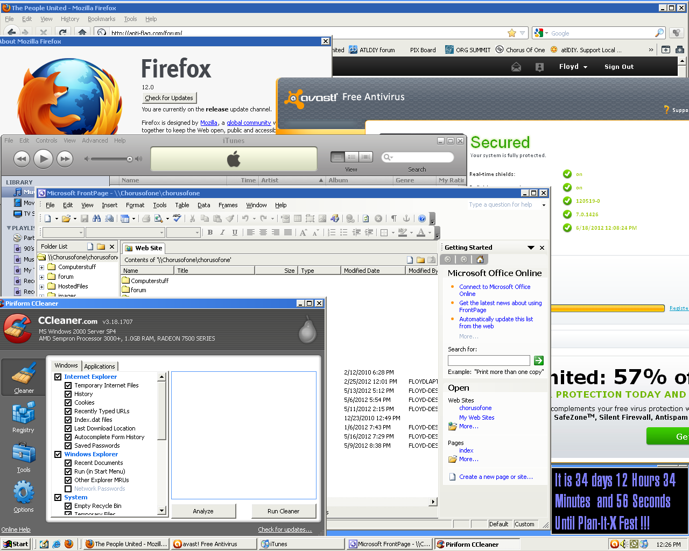Open the Registry section in CCleaner

23,418
